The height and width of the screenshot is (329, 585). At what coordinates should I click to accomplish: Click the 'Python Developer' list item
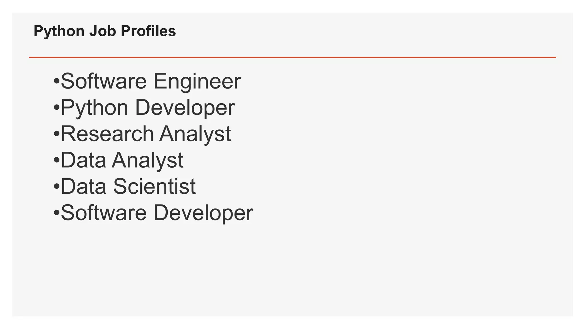148,108
